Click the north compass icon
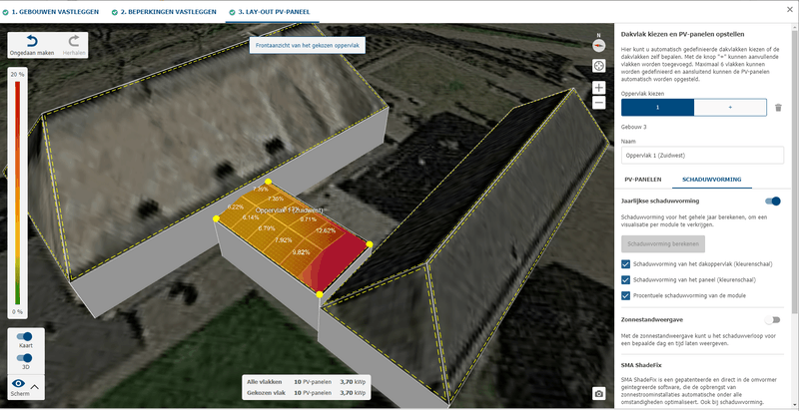Image resolution: width=799 pixels, height=411 pixels. click(x=598, y=44)
